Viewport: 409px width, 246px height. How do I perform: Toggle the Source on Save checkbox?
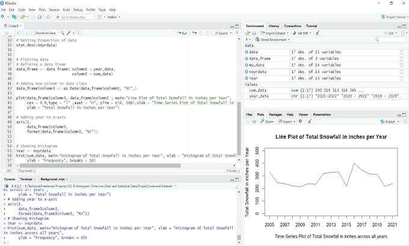[33, 34]
